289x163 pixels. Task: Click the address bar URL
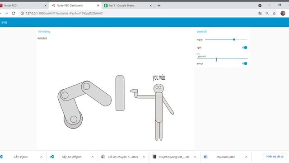pyautogui.click(x=64, y=13)
